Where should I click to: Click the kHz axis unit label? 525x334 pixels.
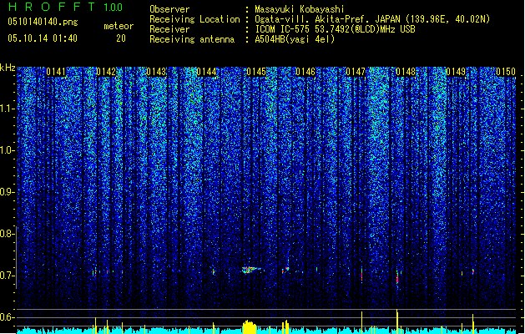point(8,68)
